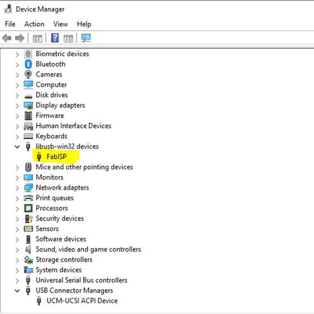Expand the Bluetooth category
The image size is (314, 314).
(x=17, y=65)
